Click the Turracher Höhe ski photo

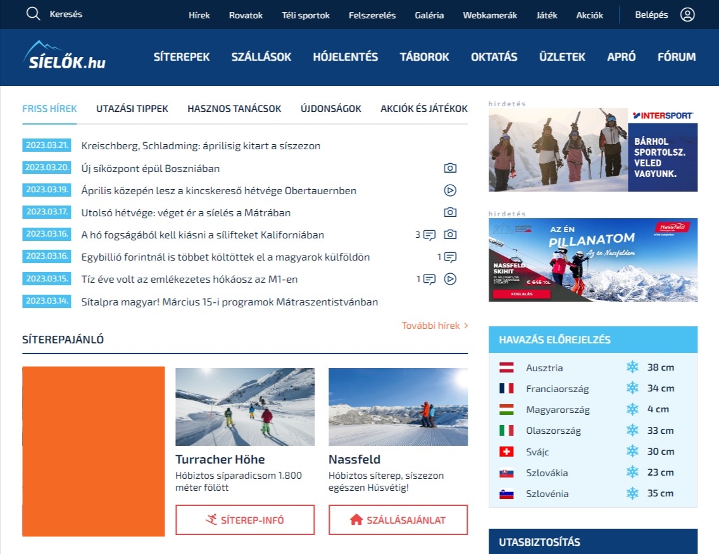pos(245,407)
